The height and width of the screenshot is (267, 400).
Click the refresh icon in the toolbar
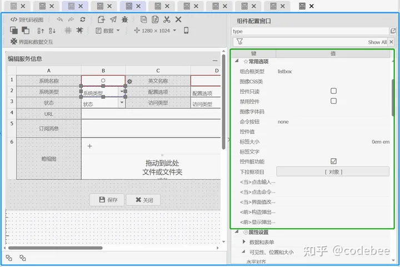[x=83, y=19]
